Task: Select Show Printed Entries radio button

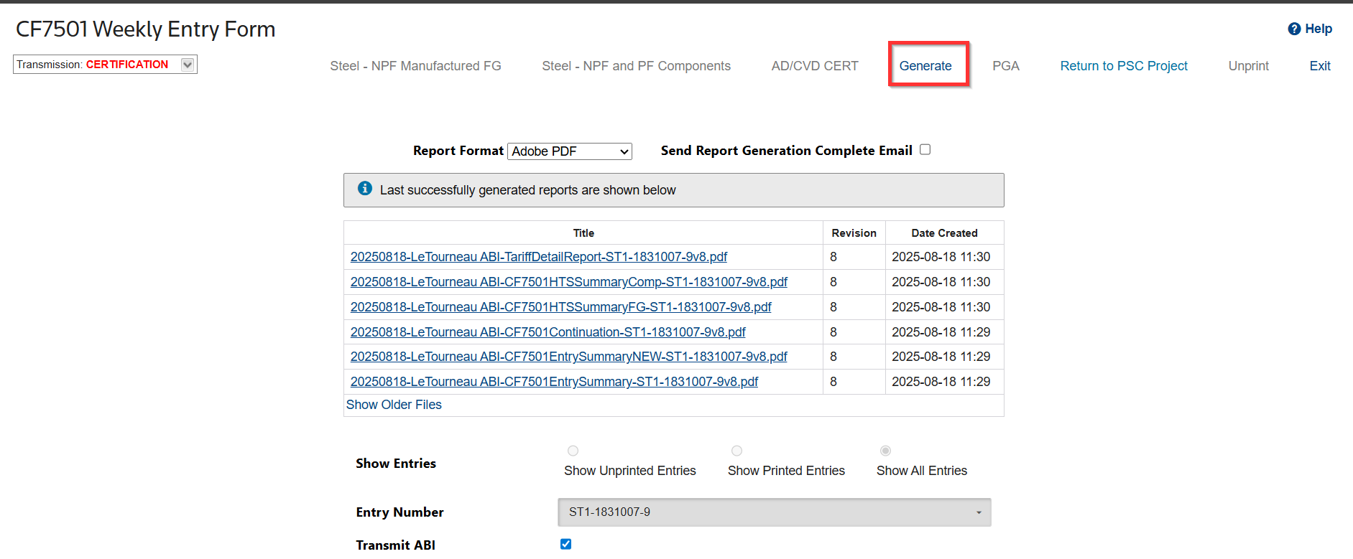Action: coord(736,451)
